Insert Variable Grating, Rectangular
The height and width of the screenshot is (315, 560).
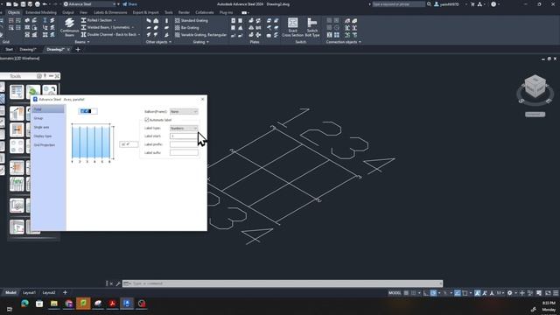[x=200, y=35]
